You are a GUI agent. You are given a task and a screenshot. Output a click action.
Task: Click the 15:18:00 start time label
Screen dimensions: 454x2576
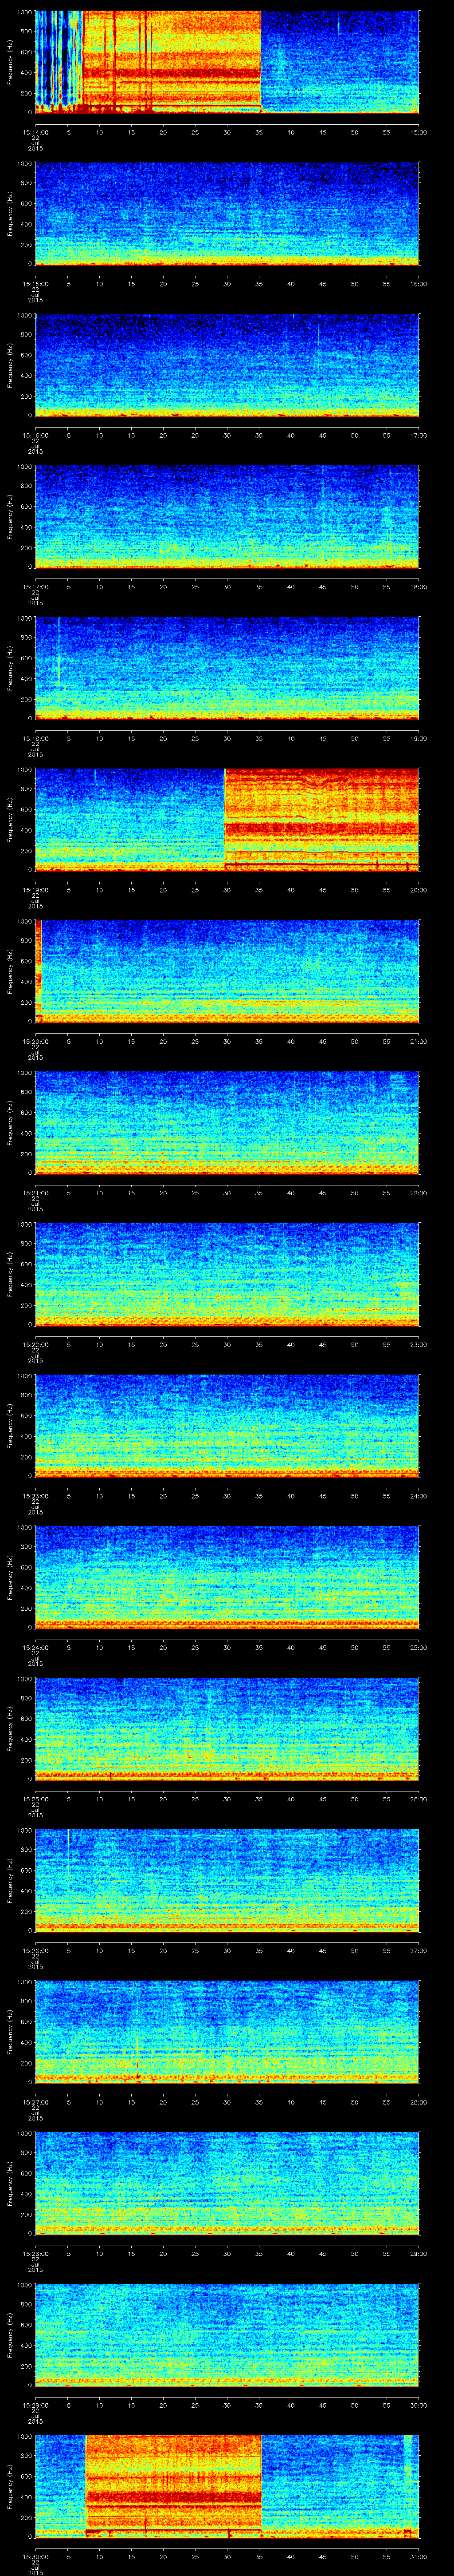coord(35,738)
